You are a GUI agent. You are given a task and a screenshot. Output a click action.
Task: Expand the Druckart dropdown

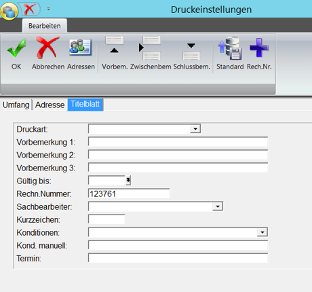(x=195, y=129)
